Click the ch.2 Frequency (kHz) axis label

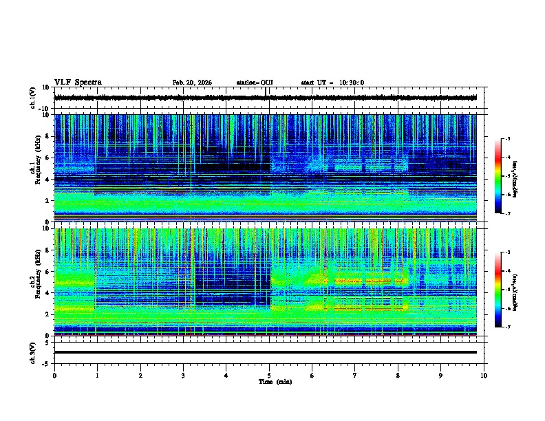35,274
